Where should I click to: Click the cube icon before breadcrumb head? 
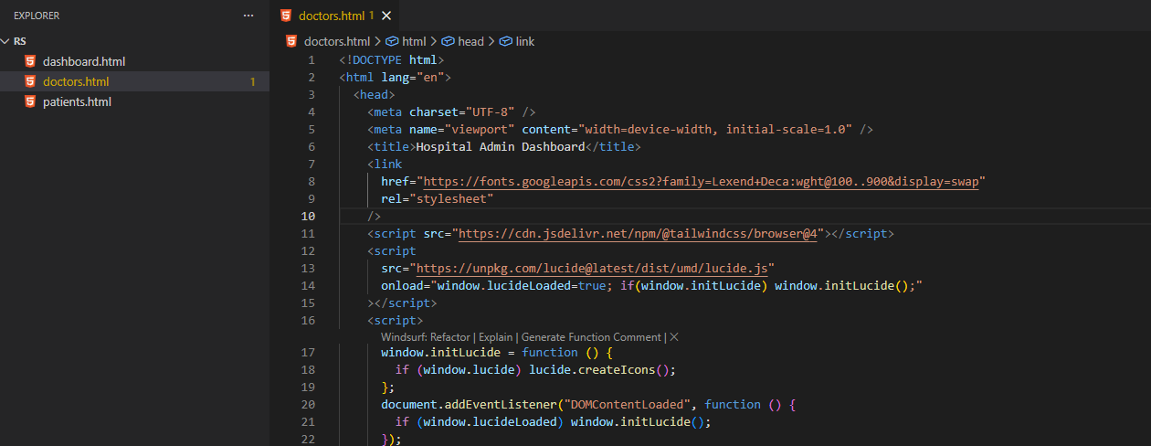(x=448, y=41)
